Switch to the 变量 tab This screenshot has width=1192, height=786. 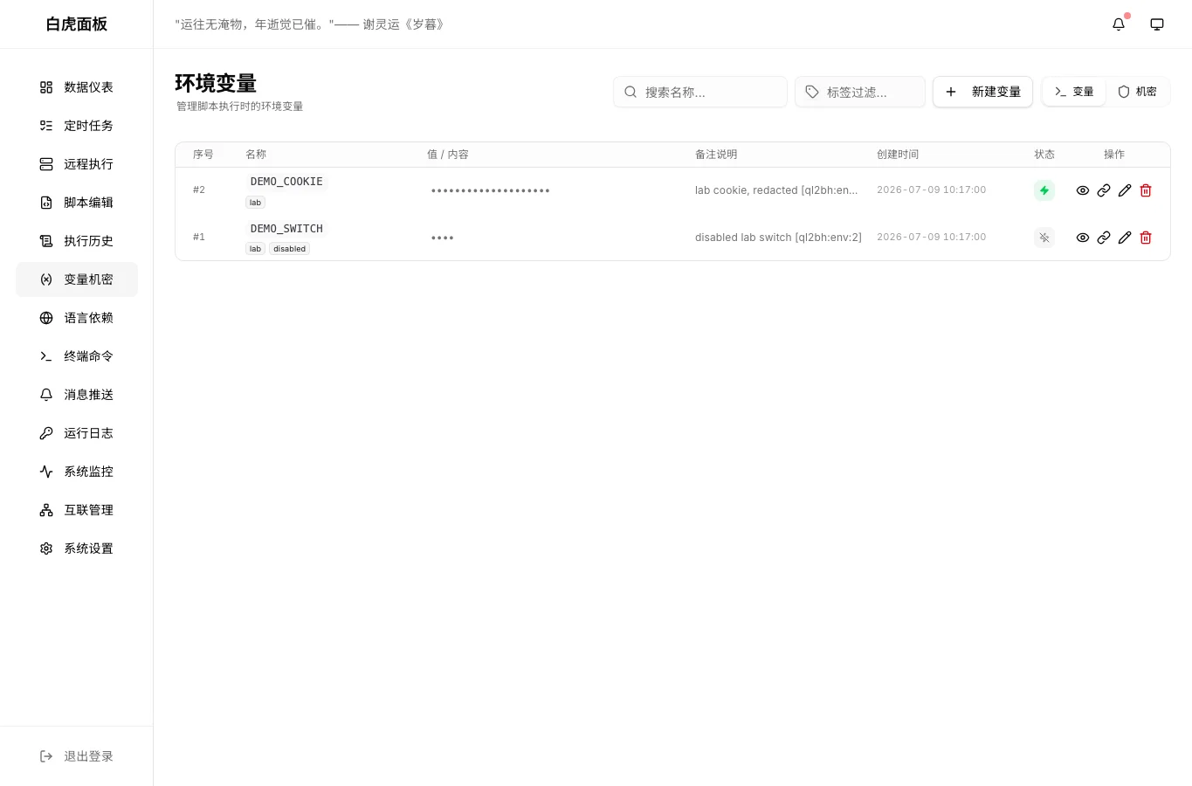(x=1074, y=92)
